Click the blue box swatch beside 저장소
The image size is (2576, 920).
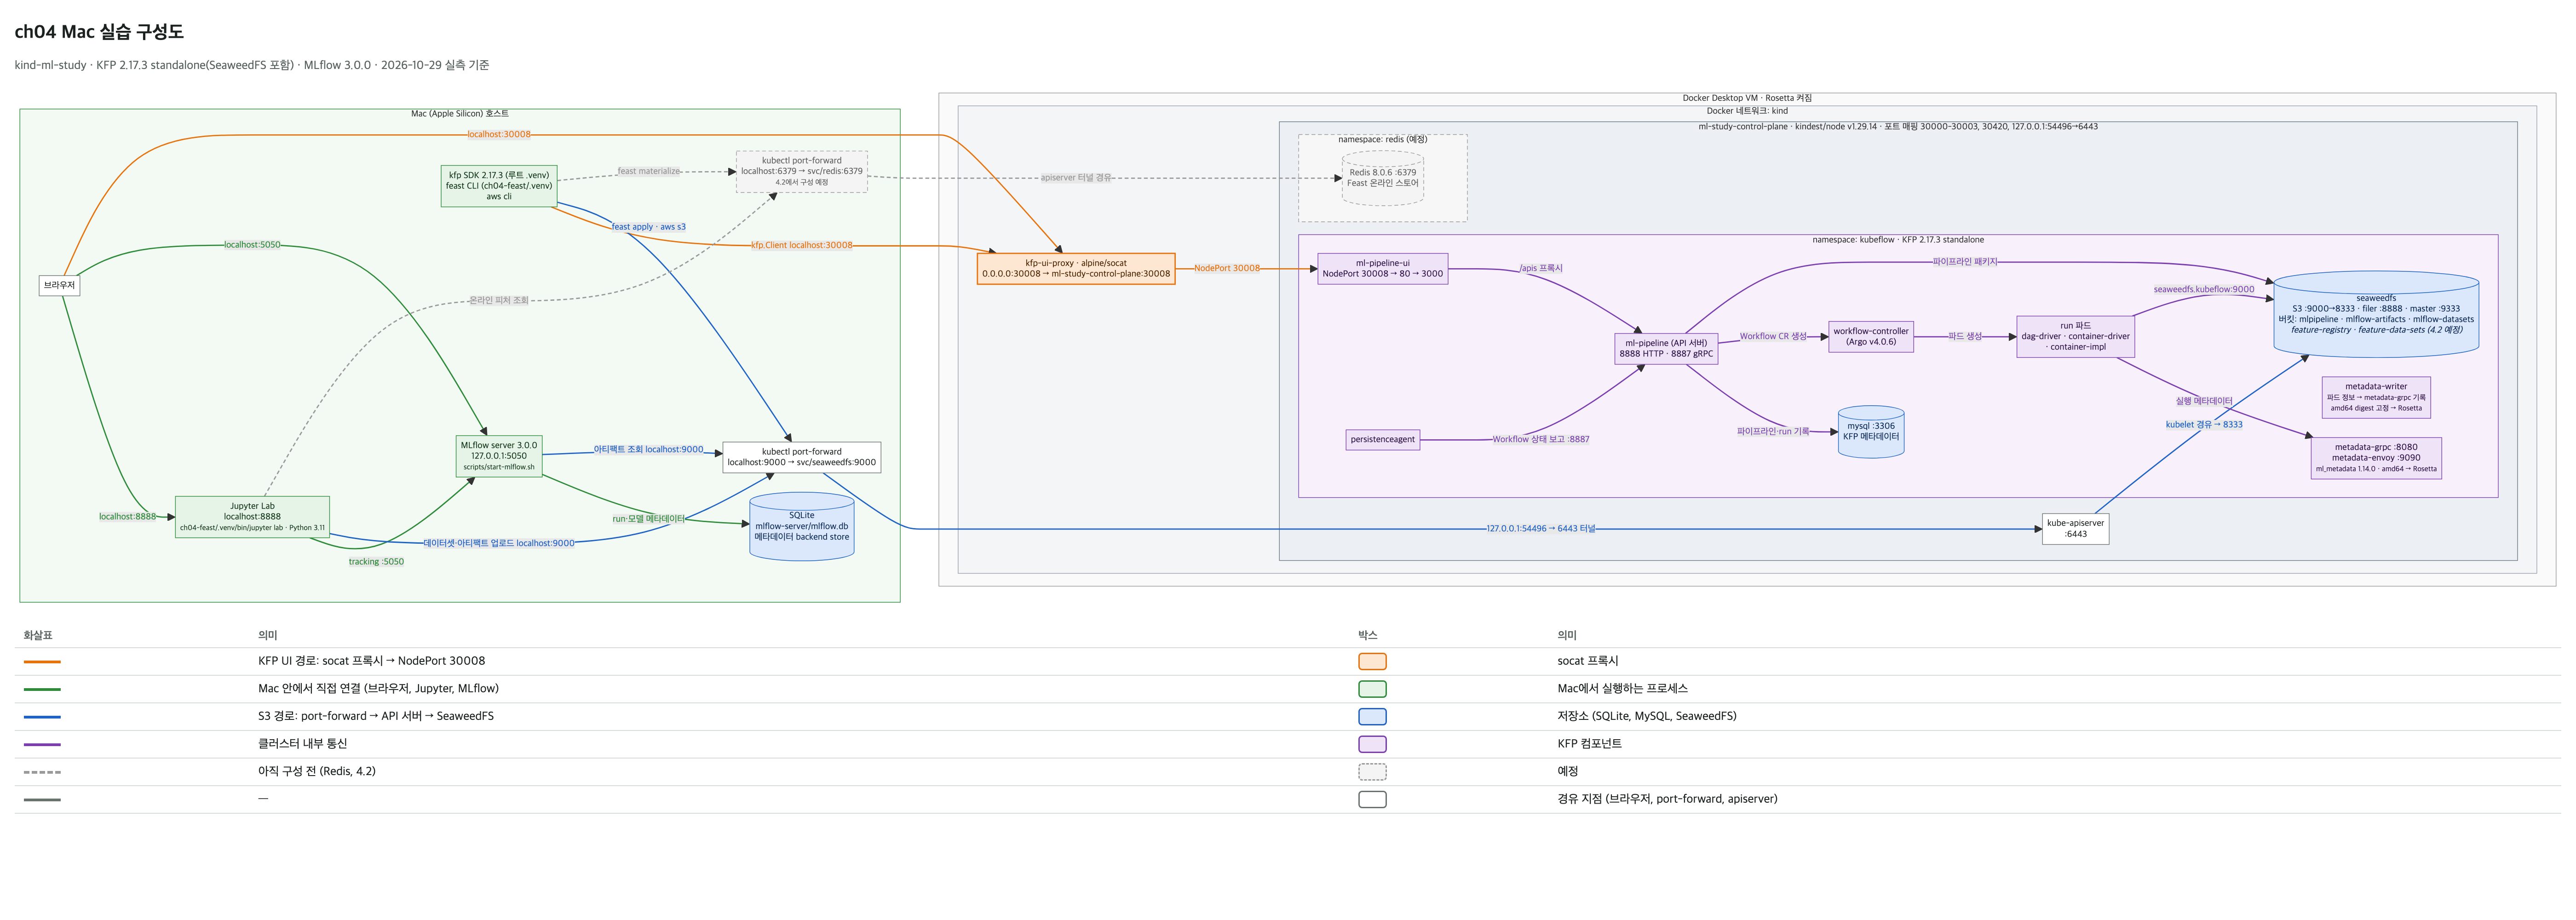click(1372, 716)
